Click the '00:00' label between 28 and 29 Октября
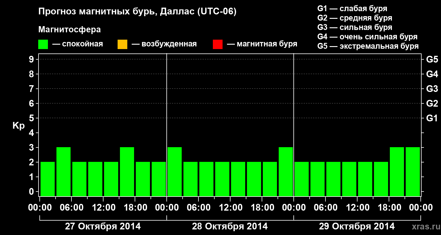Image resolution: width=441 pixels, height=235 pixels. point(294,208)
